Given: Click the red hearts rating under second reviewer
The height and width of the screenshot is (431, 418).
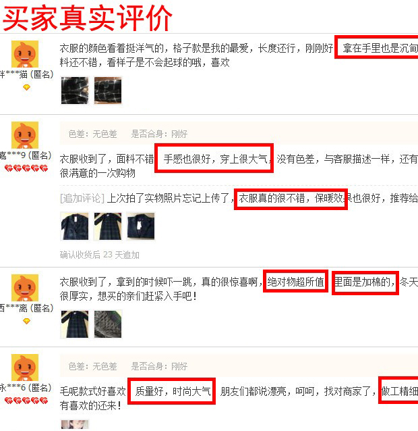Looking at the screenshot, I should tap(26, 168).
